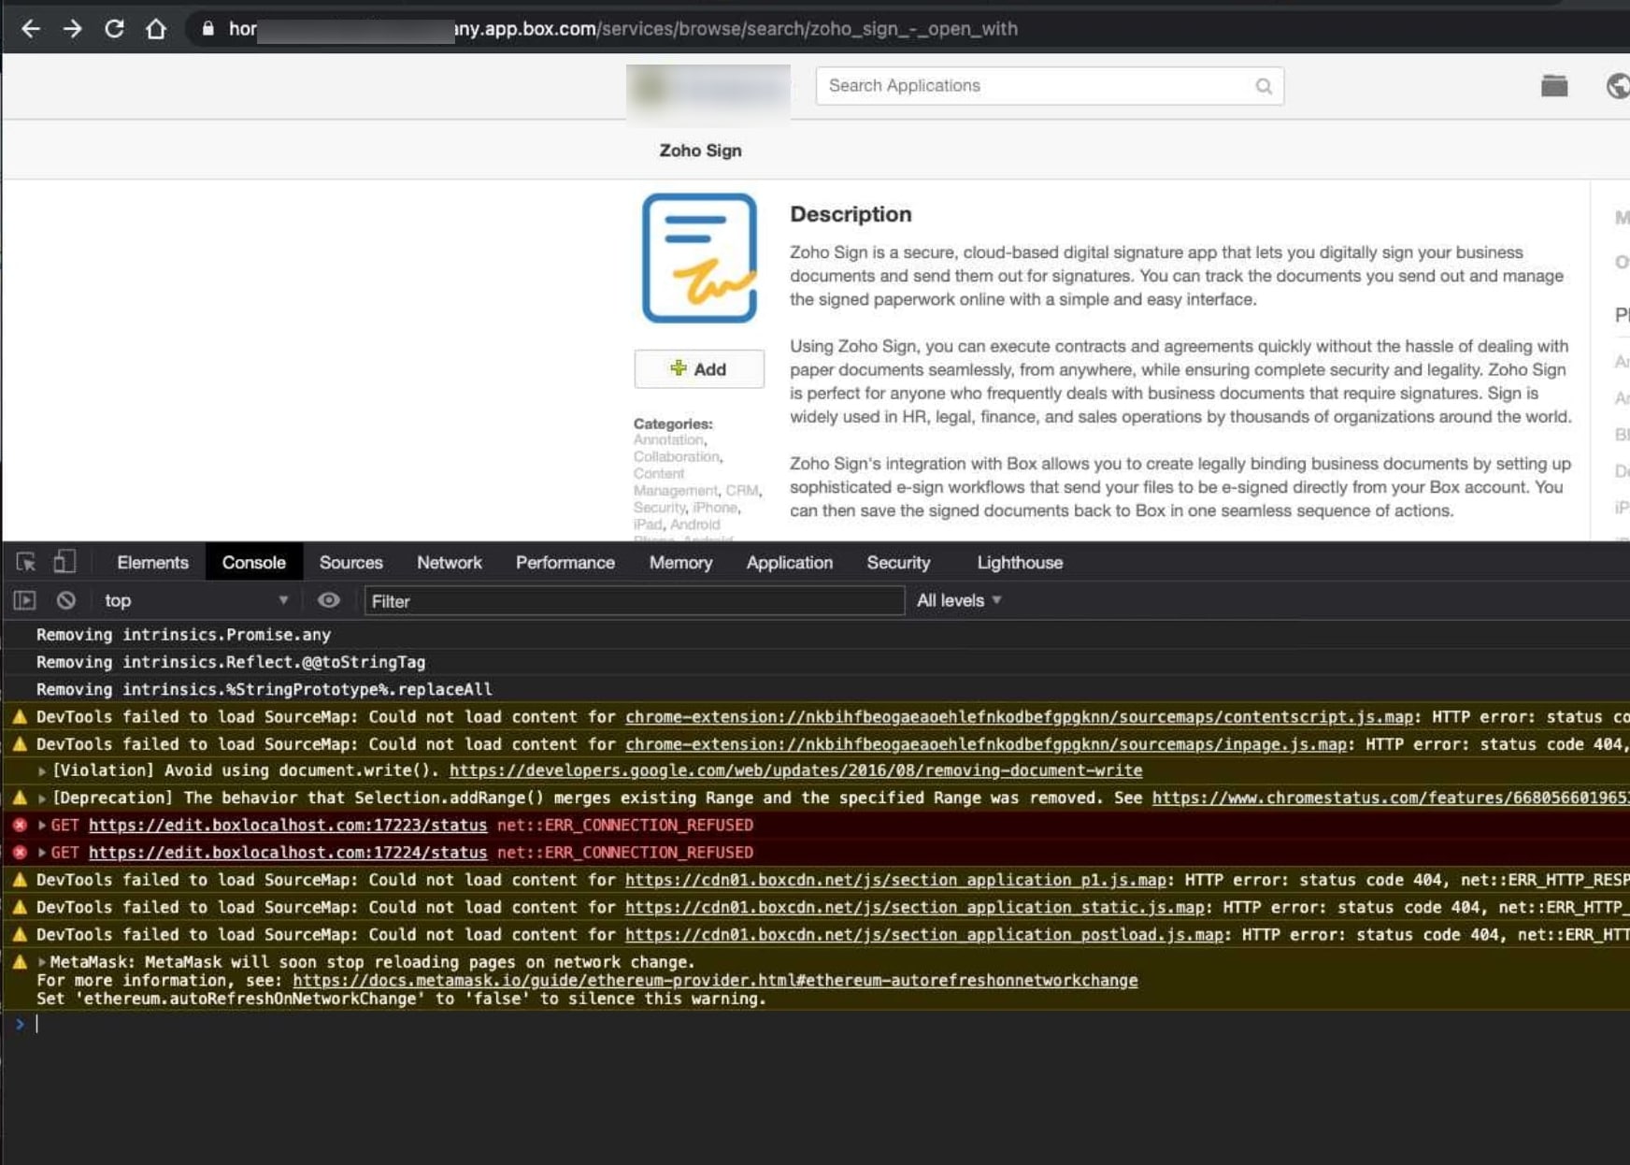Select the inspect element picker

tap(26, 562)
